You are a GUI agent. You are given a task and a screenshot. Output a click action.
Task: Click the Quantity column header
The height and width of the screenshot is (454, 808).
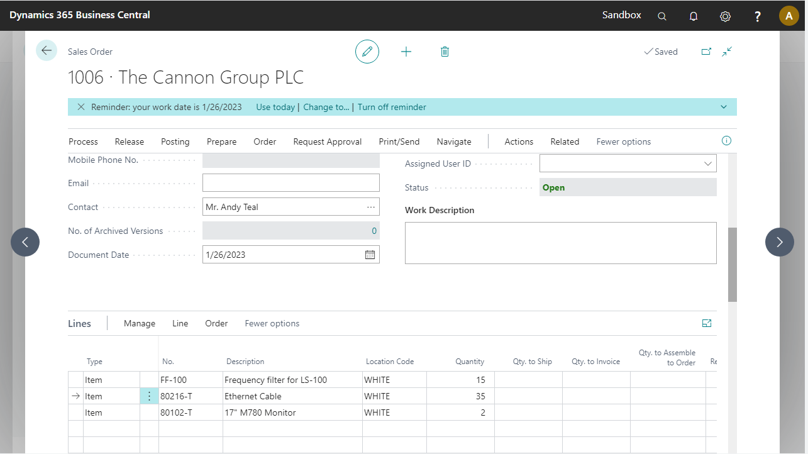470,362
